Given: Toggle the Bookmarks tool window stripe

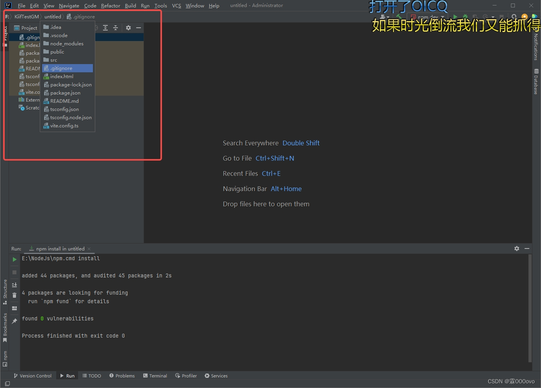Looking at the screenshot, I should pyautogui.click(x=5, y=327).
